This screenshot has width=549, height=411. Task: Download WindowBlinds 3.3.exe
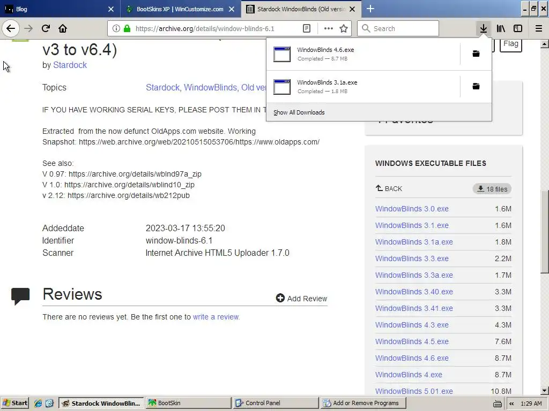click(412, 258)
